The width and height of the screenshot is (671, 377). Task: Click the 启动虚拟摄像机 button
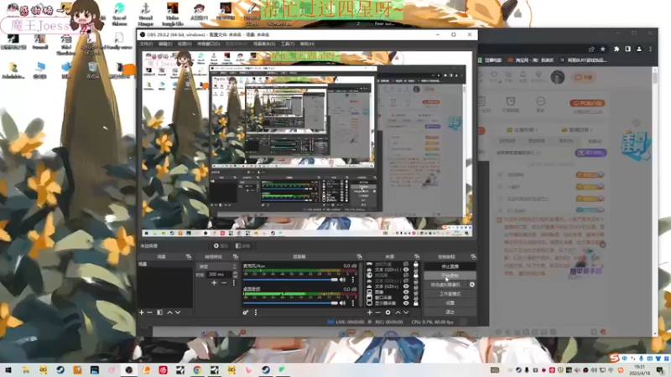coord(445,285)
